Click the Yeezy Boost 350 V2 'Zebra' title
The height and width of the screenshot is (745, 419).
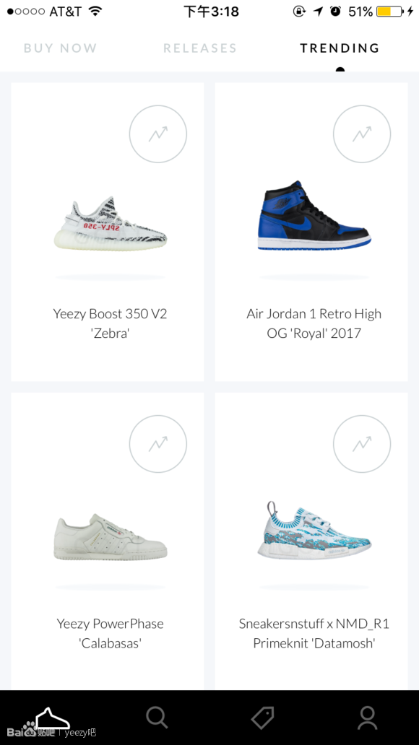pos(111,323)
